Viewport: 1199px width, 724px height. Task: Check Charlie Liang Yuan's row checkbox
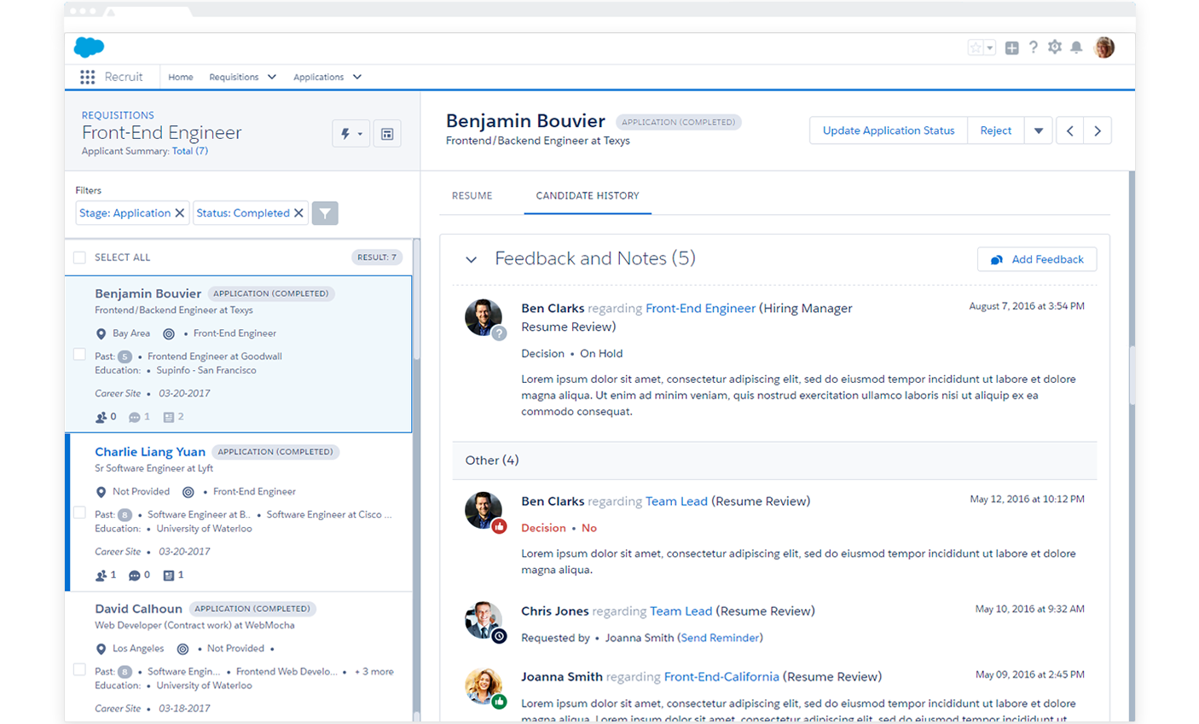point(79,513)
